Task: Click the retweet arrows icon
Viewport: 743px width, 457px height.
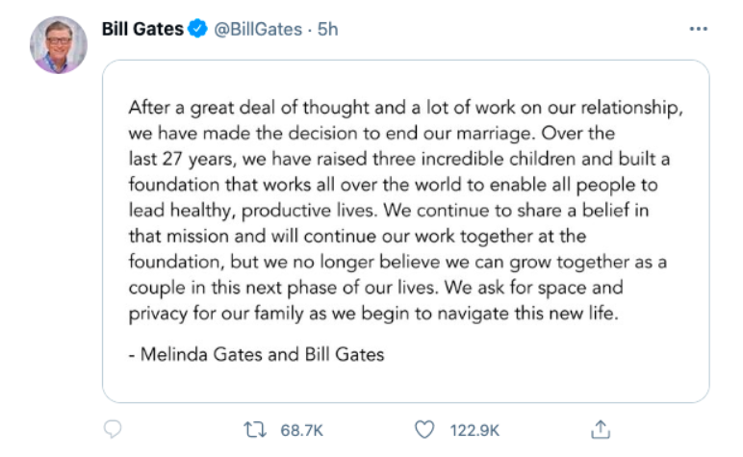Action: click(x=255, y=429)
